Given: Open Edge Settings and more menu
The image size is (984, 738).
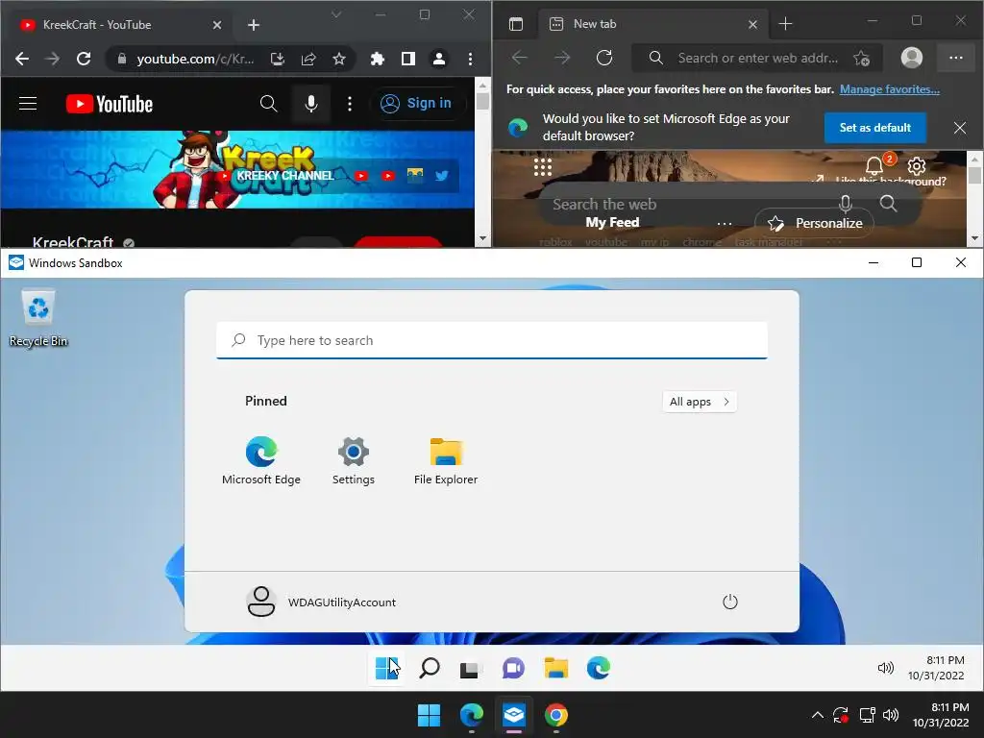Looking at the screenshot, I should 956,58.
